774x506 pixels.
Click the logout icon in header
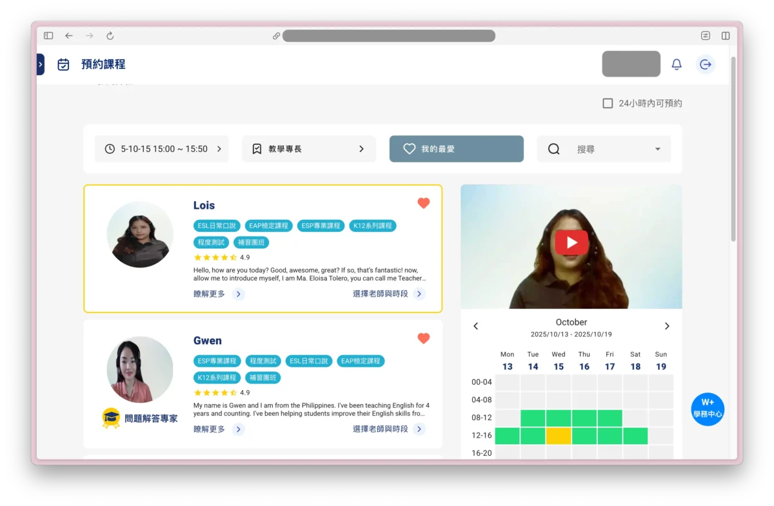point(706,64)
